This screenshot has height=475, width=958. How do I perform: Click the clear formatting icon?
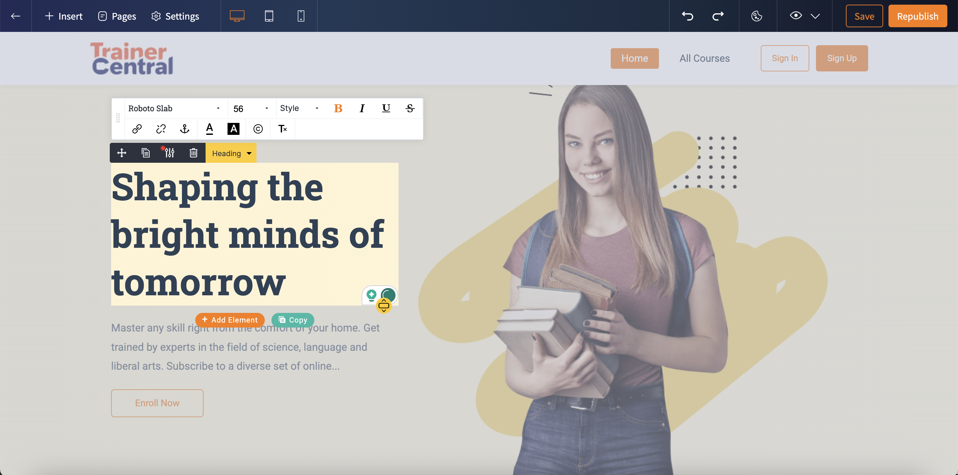pos(282,129)
